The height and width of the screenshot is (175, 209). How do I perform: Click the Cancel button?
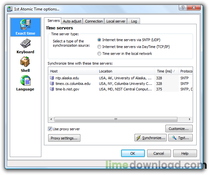159,153
